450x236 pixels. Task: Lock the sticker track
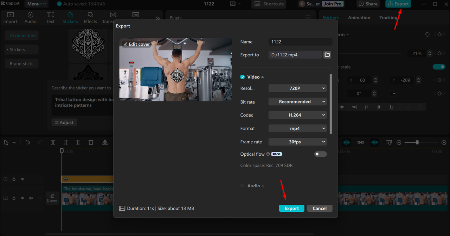point(14,179)
